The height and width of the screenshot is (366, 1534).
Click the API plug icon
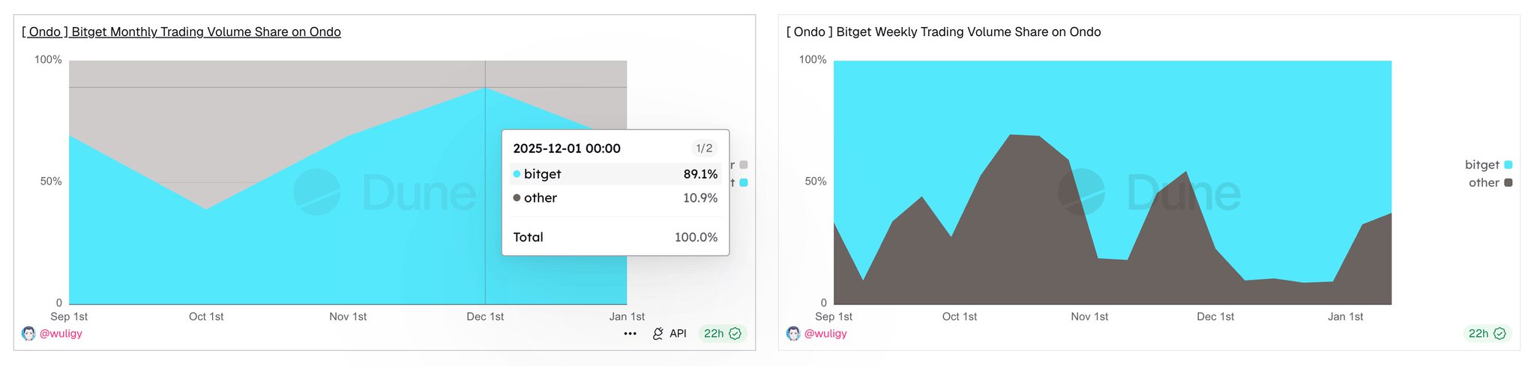pyautogui.click(x=658, y=334)
